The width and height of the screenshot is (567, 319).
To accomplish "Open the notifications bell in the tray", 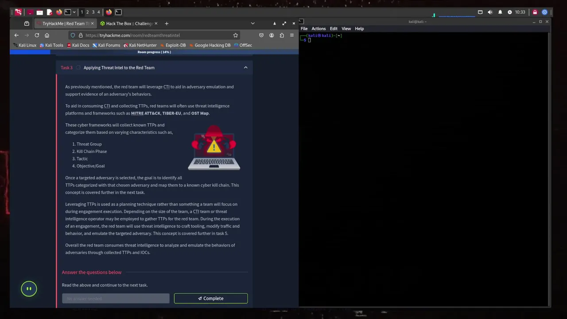I will 500,12.
